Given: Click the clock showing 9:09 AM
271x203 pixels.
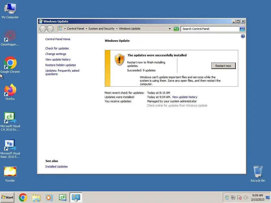Looking at the screenshot, I should click(258, 195).
